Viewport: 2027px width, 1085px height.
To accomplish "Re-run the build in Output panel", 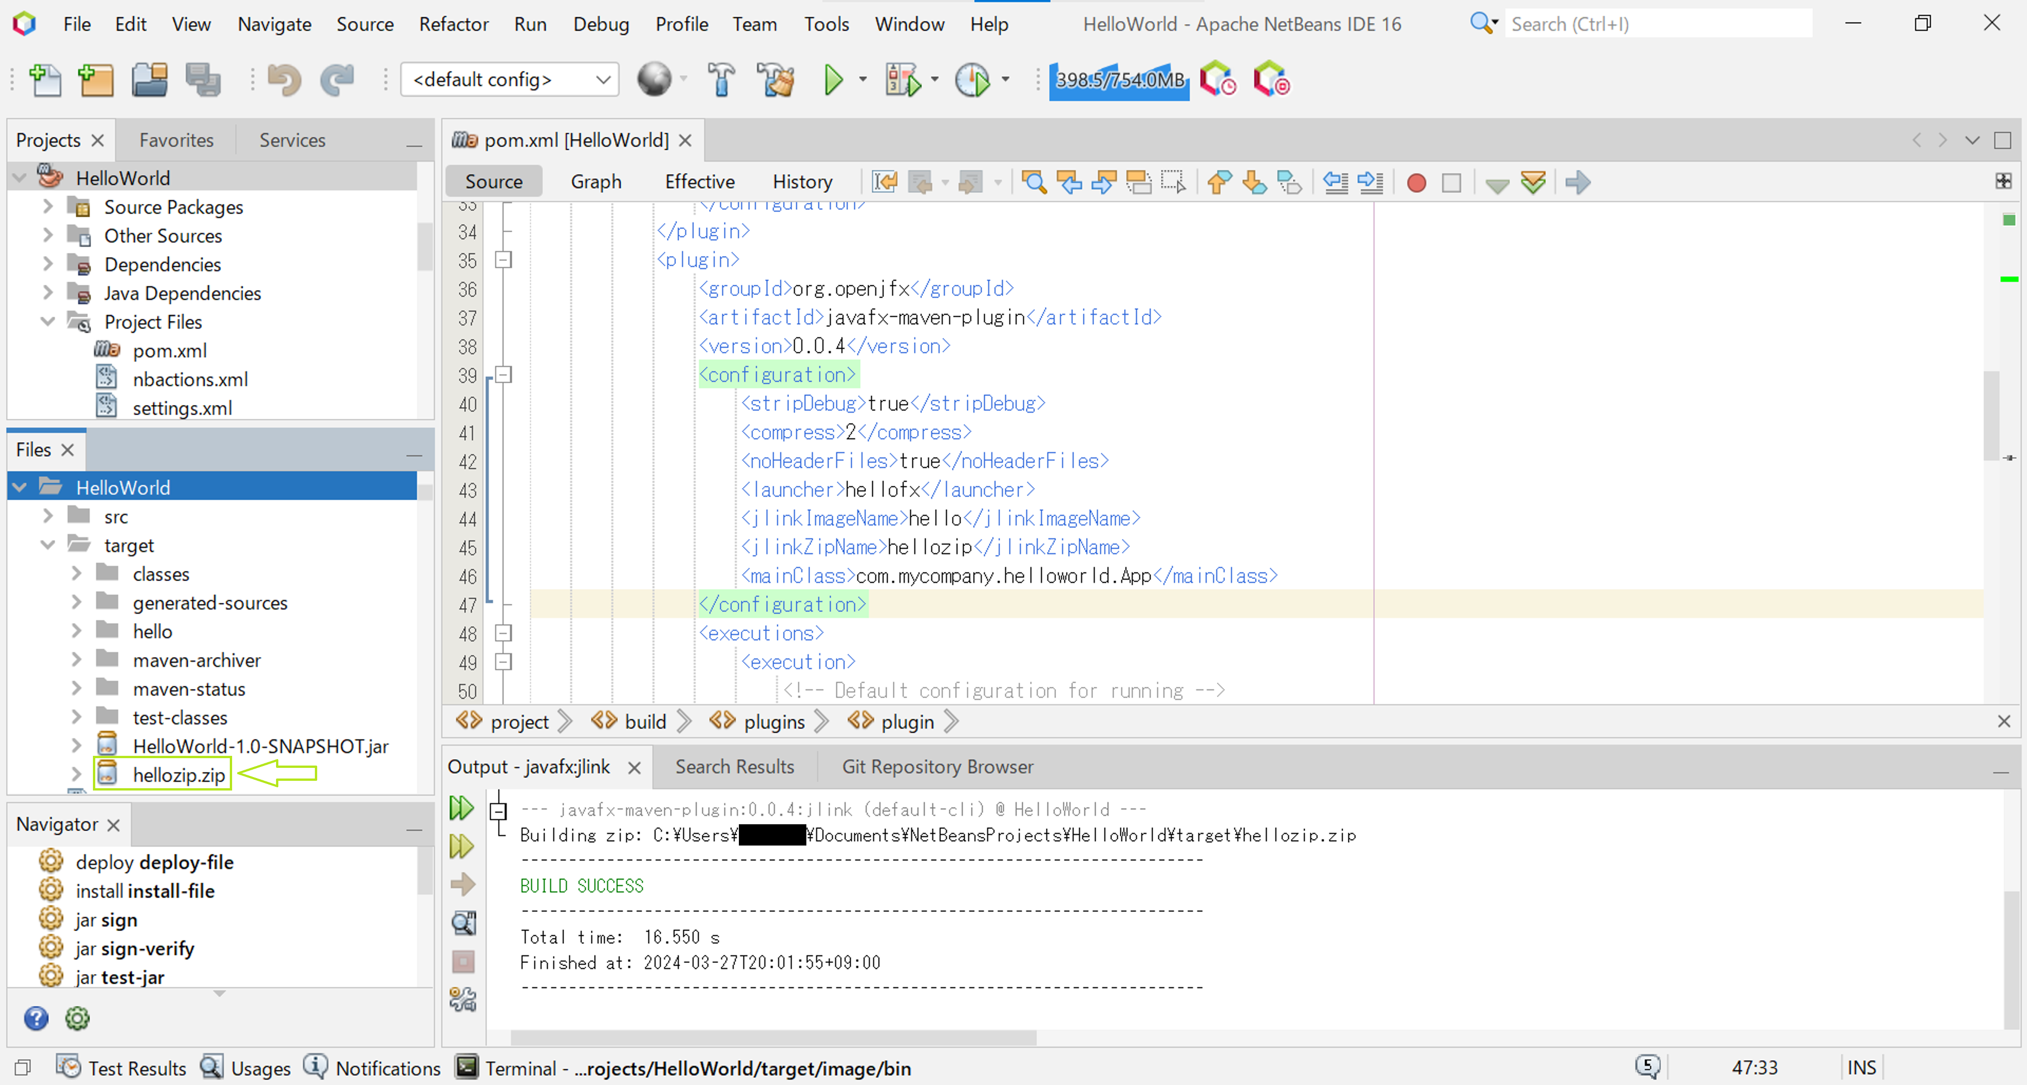I will (462, 808).
